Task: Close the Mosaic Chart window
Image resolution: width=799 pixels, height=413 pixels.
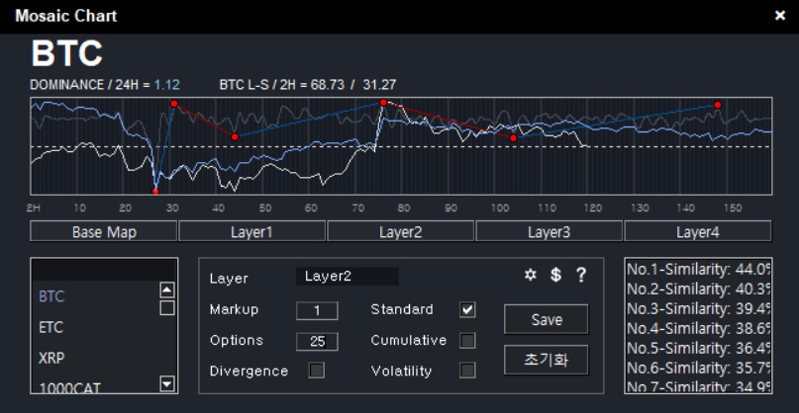Action: (779, 16)
